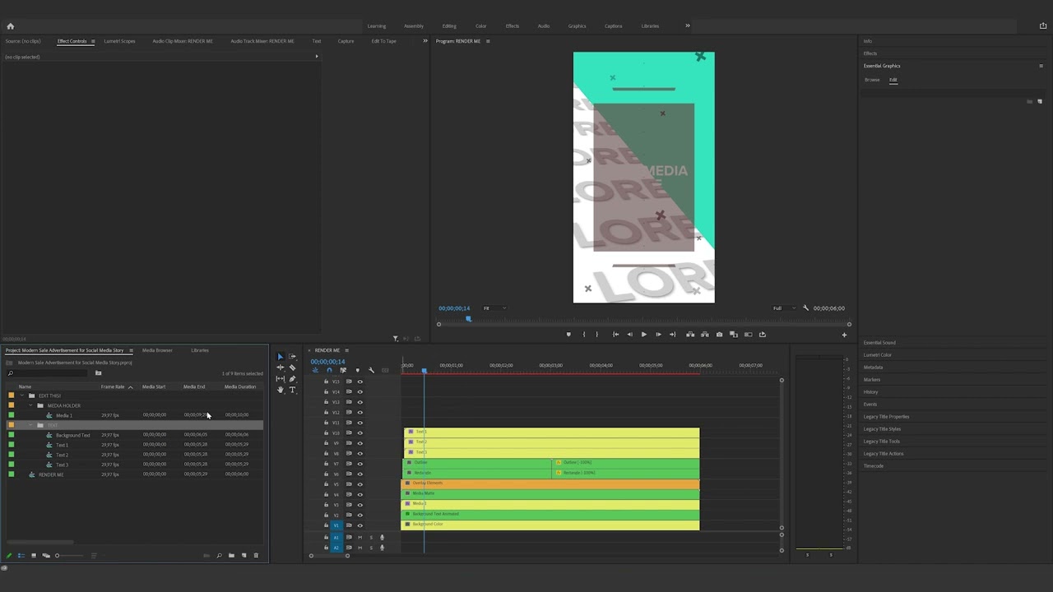
Task: Play the Program monitor sequence
Action: click(x=643, y=335)
